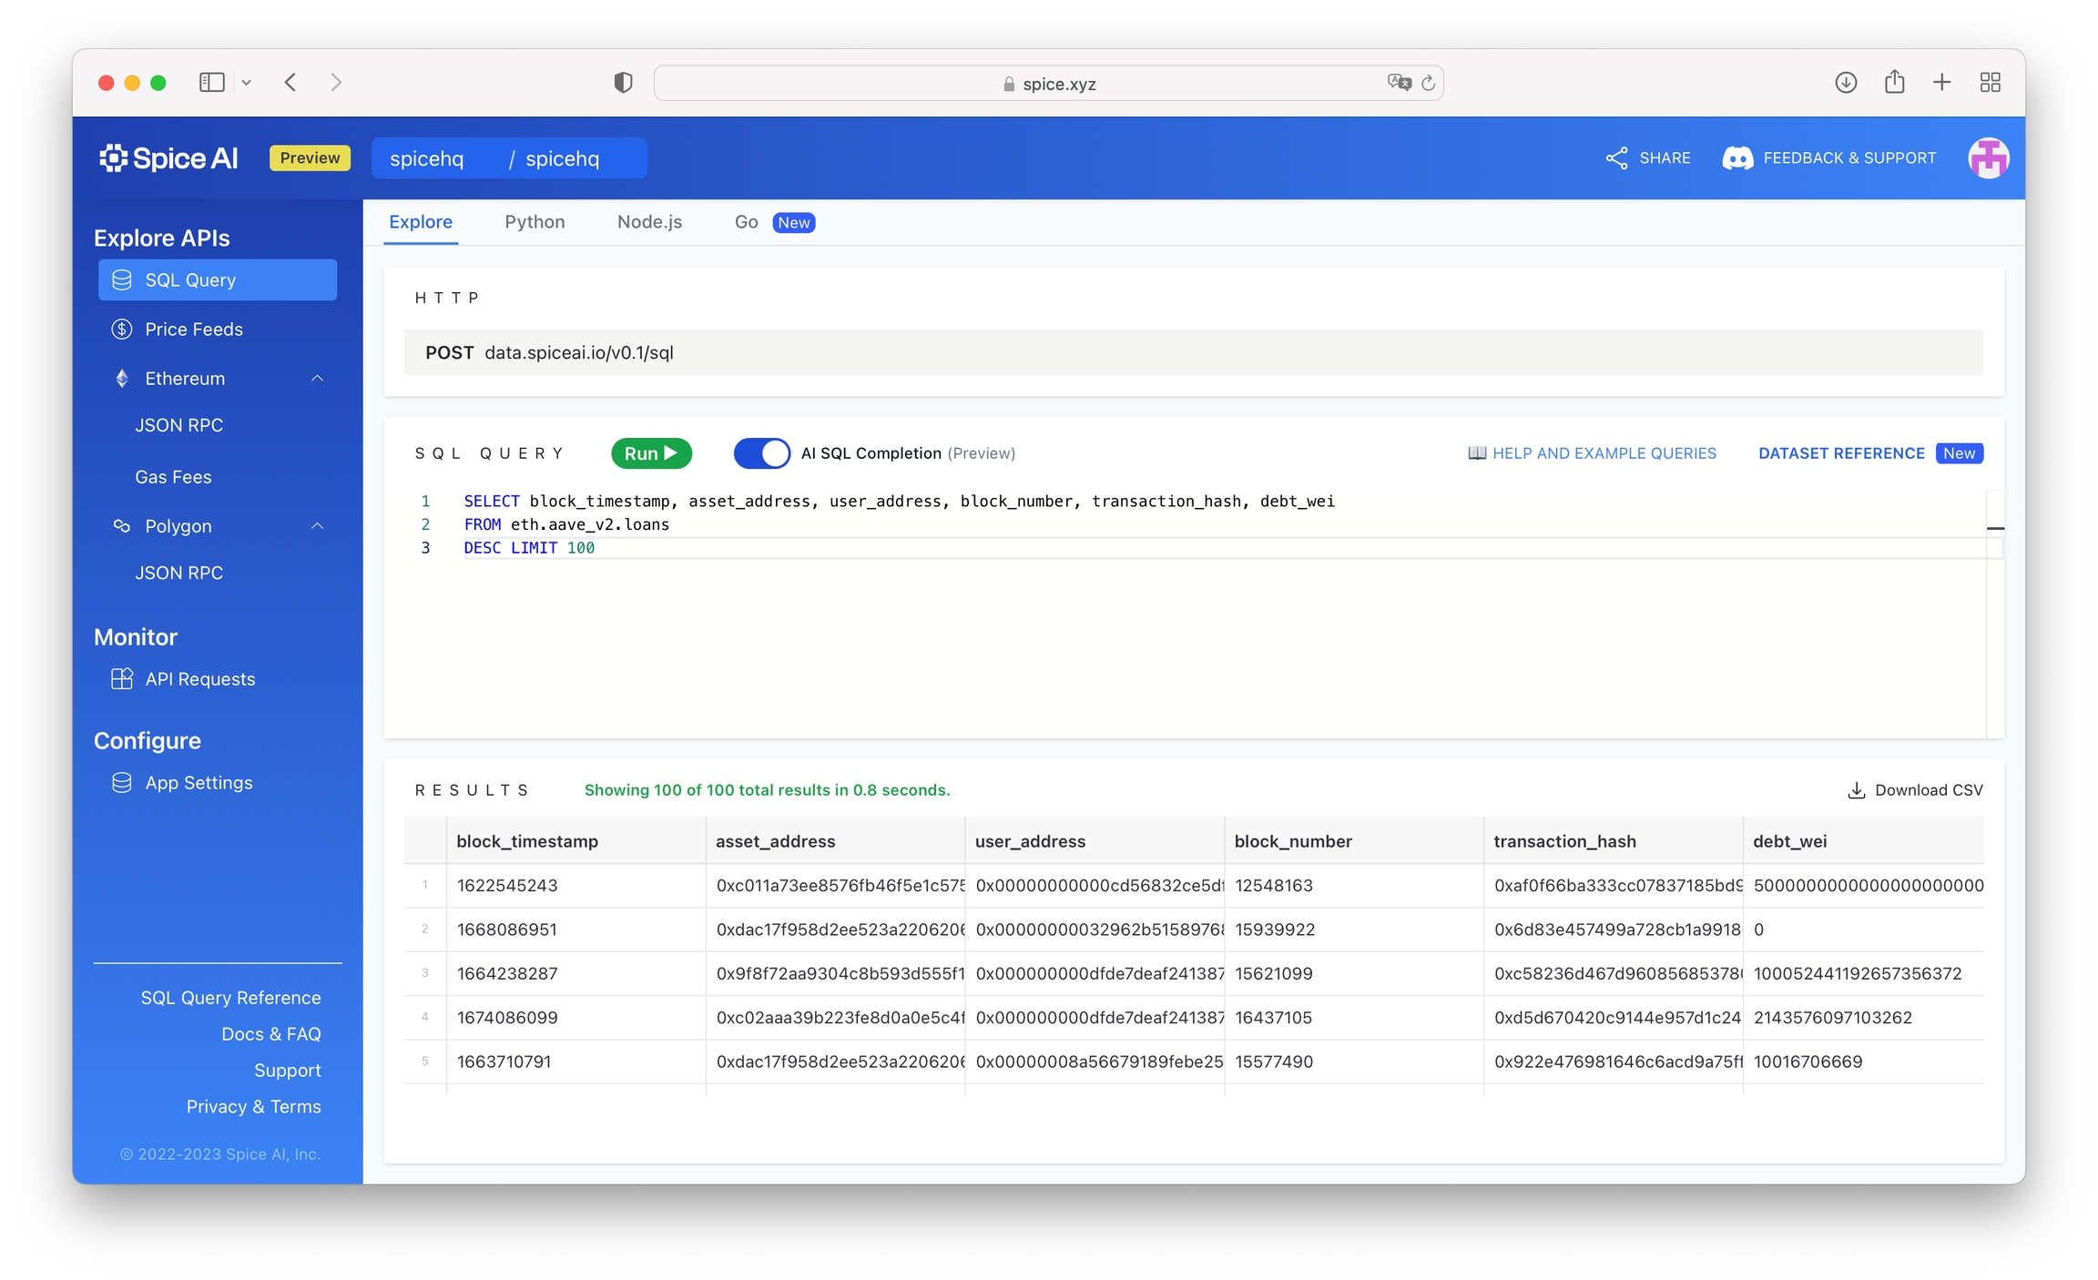Open Safari sidebar dropdown chevron

[x=246, y=83]
